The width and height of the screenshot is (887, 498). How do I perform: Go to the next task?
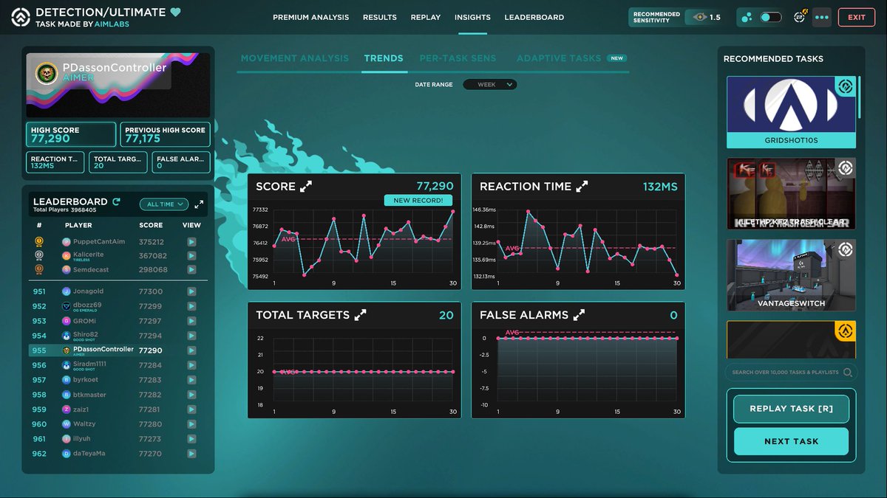pyautogui.click(x=792, y=441)
